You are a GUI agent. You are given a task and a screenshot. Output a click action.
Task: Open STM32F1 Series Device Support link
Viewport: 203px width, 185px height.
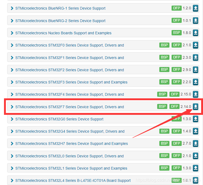(70, 58)
